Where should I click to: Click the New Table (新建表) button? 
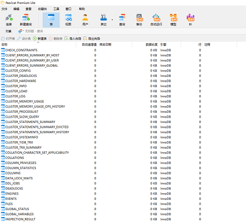(40, 39)
